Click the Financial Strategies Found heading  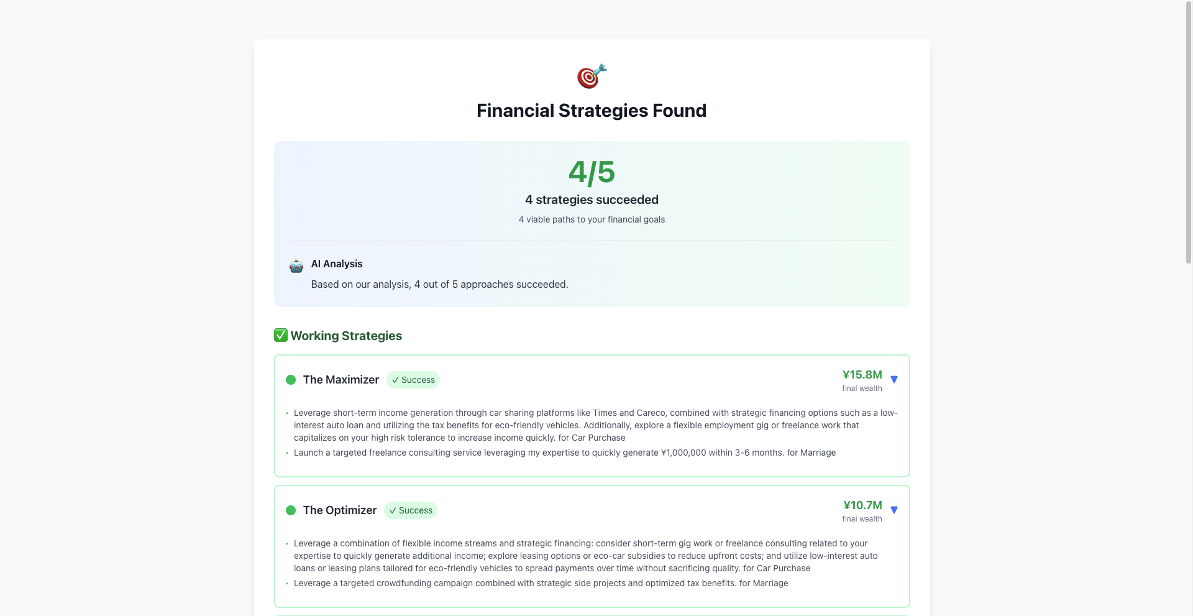(x=592, y=111)
